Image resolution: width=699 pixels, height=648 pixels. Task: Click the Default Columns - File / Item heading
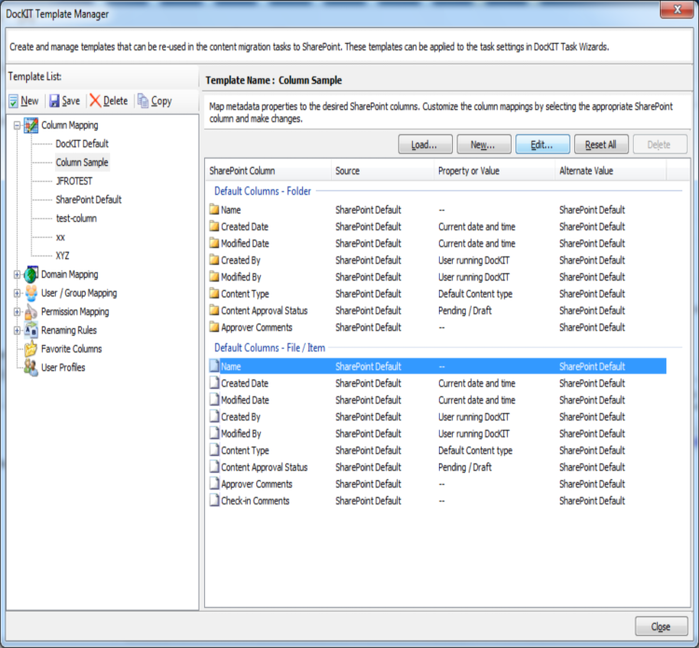(269, 348)
